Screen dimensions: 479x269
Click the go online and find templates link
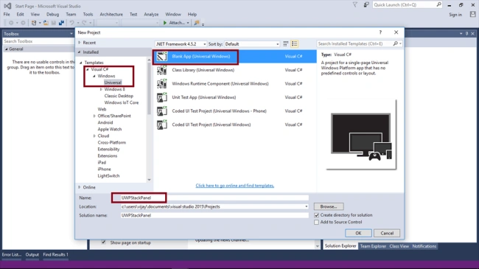click(x=234, y=186)
